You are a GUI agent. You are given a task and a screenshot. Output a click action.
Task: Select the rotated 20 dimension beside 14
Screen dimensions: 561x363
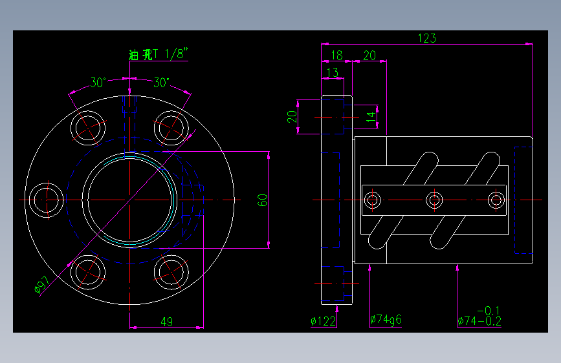click(x=292, y=116)
